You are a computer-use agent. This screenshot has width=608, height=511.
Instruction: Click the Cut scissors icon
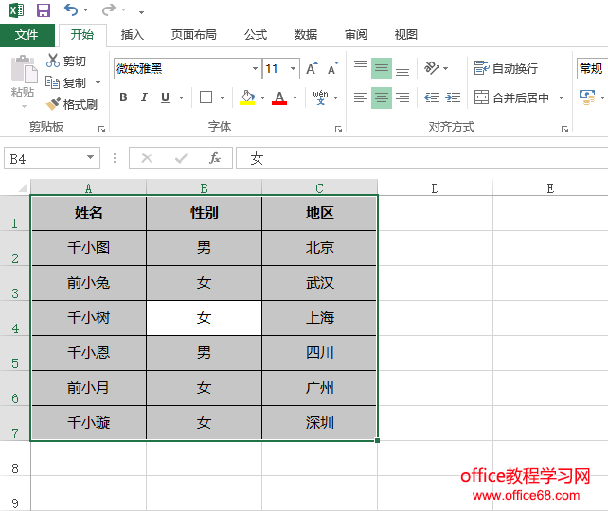coord(53,61)
